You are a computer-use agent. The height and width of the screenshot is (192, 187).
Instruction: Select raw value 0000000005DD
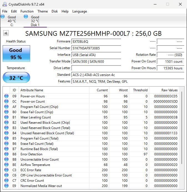click(x=166, y=102)
